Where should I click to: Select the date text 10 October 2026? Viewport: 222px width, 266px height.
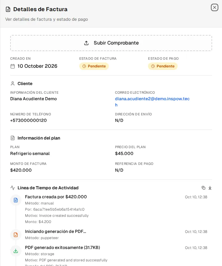pos(37,66)
